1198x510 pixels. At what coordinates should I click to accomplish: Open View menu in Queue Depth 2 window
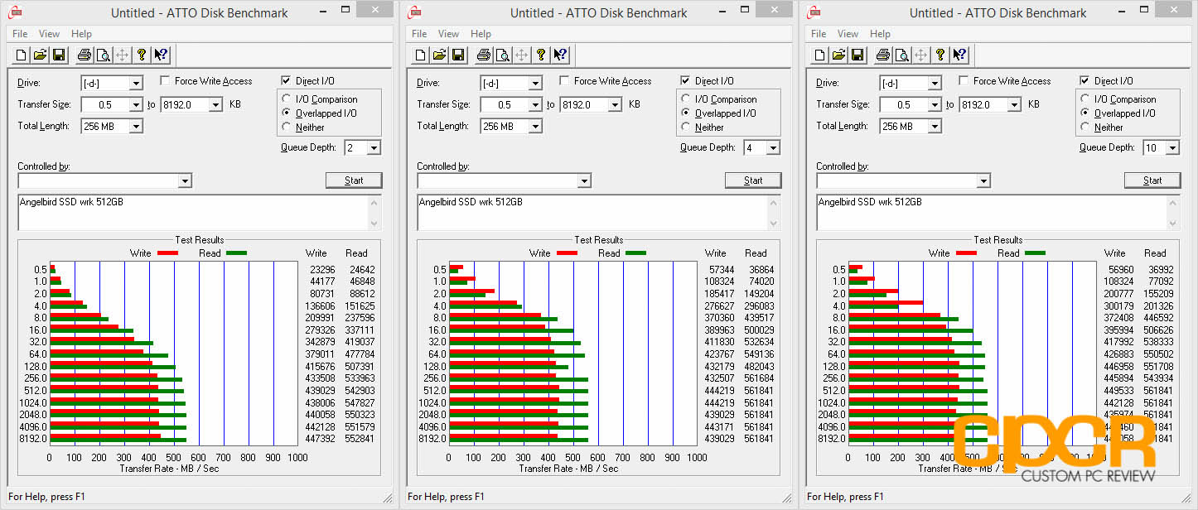pos(49,34)
